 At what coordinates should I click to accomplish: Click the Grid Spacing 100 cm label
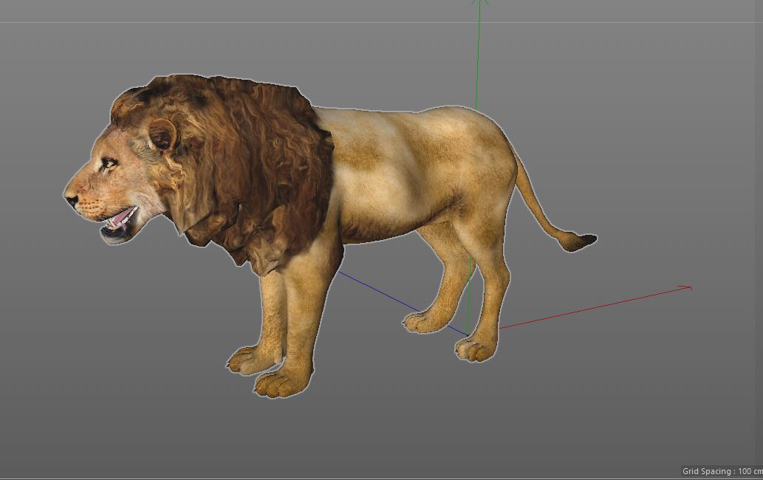[x=722, y=470]
